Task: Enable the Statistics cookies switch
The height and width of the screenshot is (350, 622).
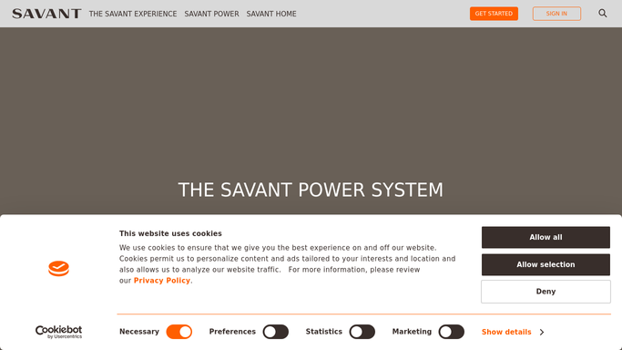Action: 362,332
